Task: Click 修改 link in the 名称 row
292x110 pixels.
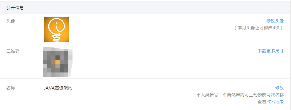Action: (279, 88)
